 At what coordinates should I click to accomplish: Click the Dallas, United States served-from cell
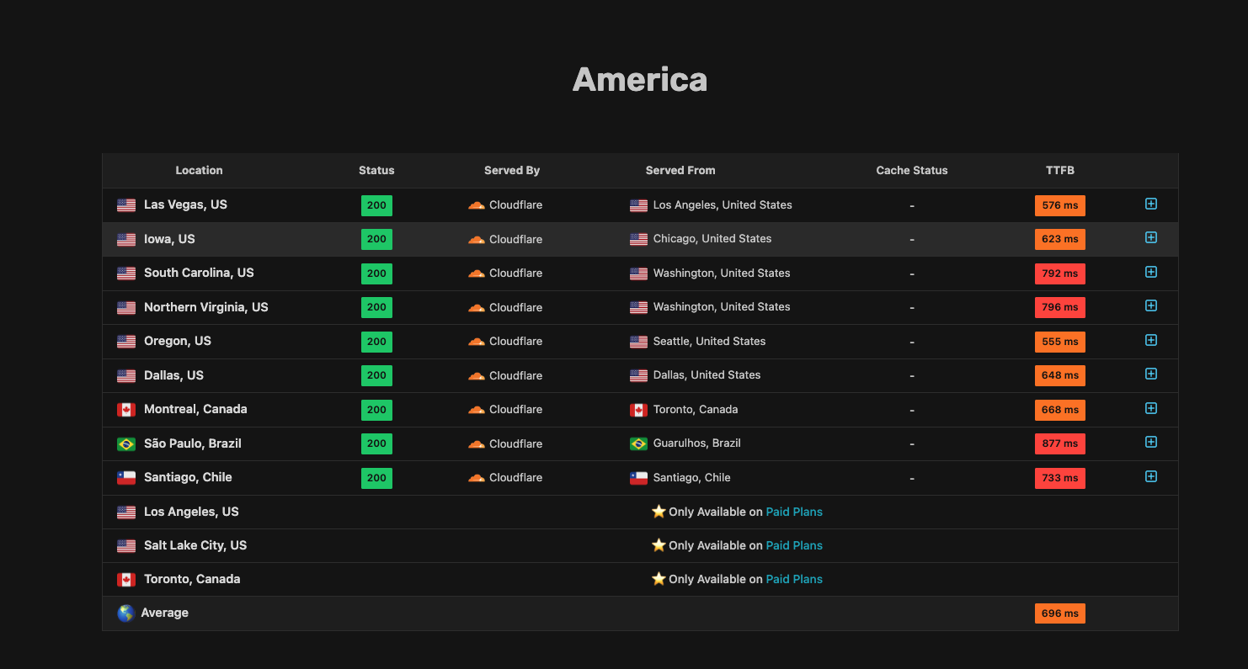696,375
